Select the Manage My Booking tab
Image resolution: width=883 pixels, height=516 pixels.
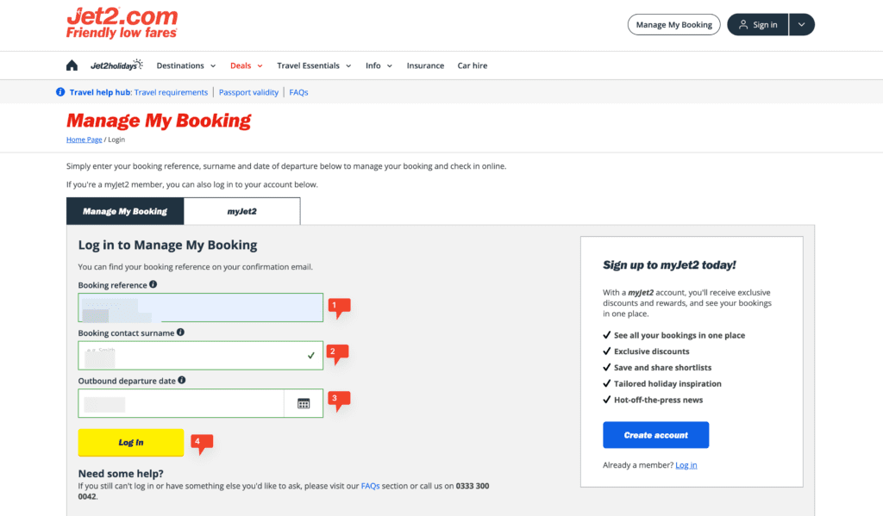coord(125,211)
